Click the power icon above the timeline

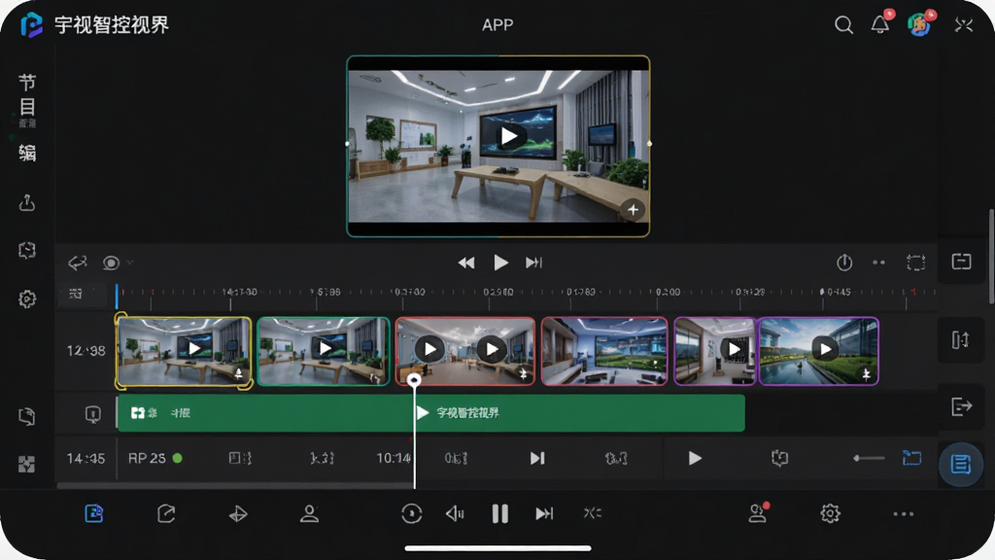[x=844, y=262]
